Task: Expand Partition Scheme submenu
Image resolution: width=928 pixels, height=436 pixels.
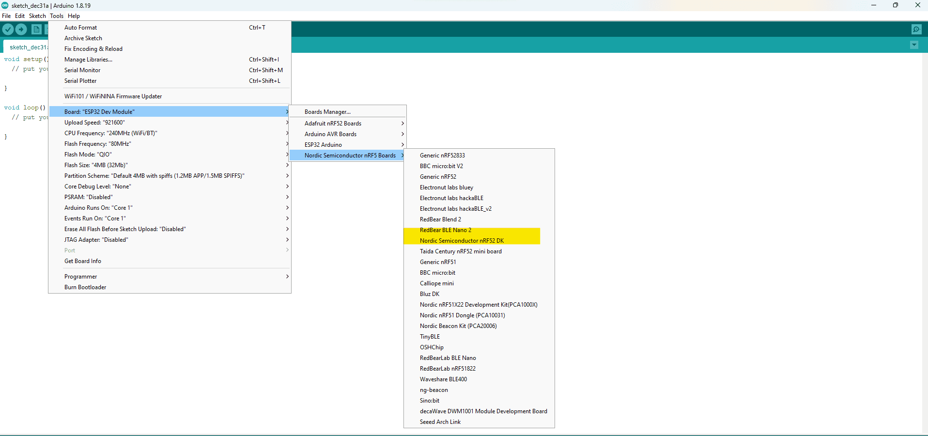Action: point(170,176)
